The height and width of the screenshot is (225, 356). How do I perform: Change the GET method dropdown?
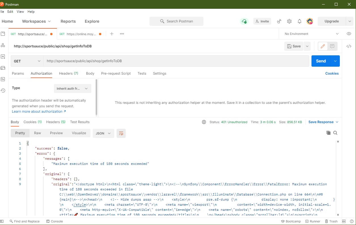27,61
